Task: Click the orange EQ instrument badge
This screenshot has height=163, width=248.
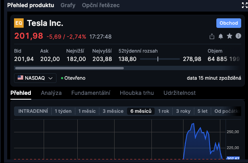Action: pyautogui.click(x=19, y=23)
